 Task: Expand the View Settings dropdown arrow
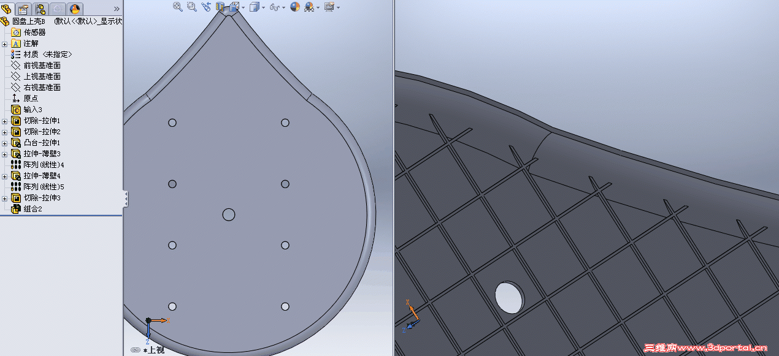[338, 7]
